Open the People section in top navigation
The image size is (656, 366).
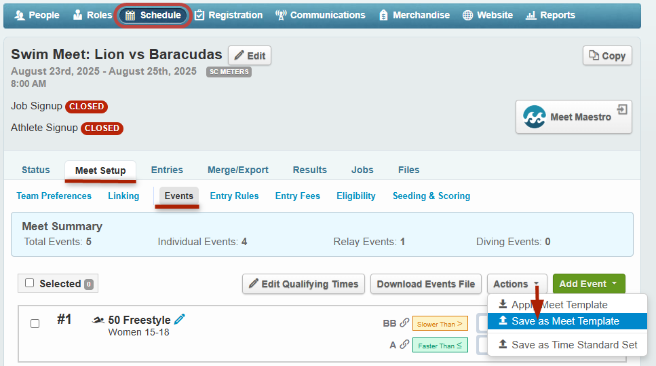(x=37, y=15)
